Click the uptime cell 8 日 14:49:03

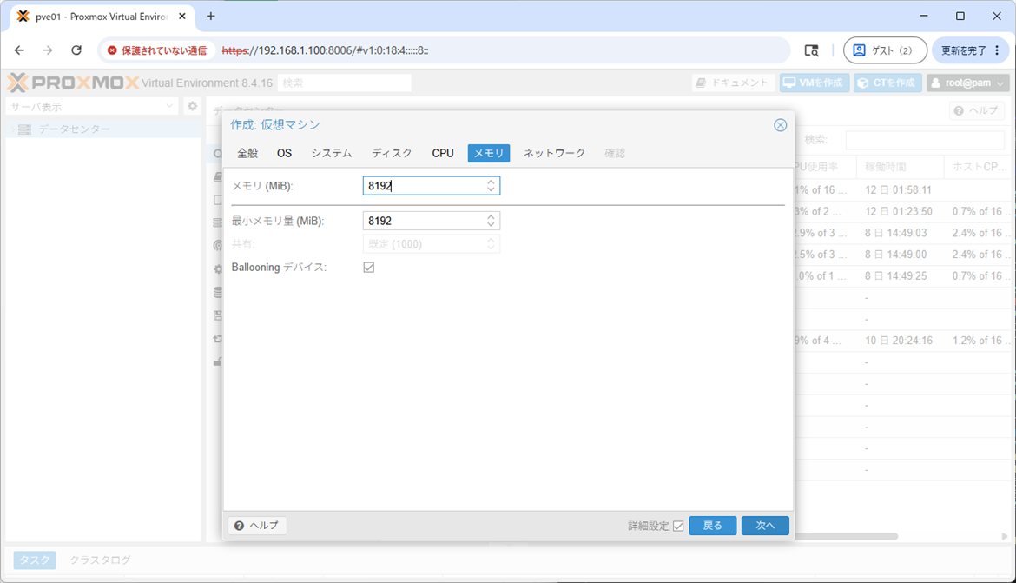[x=895, y=233]
